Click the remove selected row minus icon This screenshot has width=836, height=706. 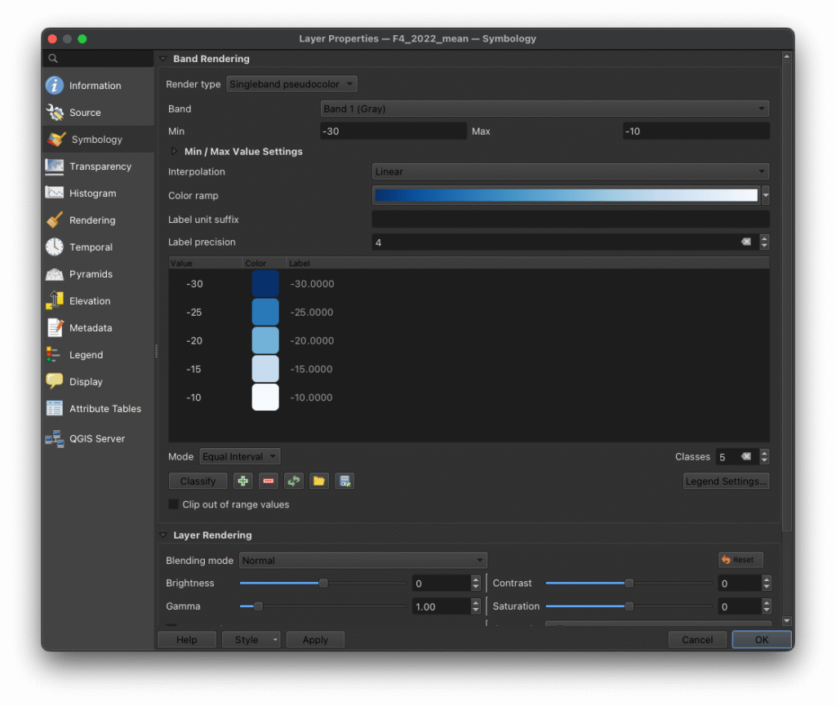268,482
